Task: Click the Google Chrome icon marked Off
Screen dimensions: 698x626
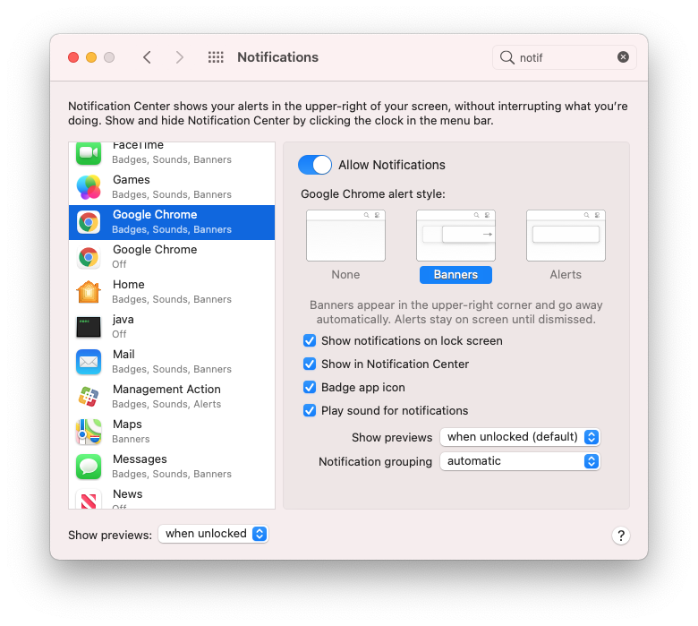Action: tap(89, 257)
